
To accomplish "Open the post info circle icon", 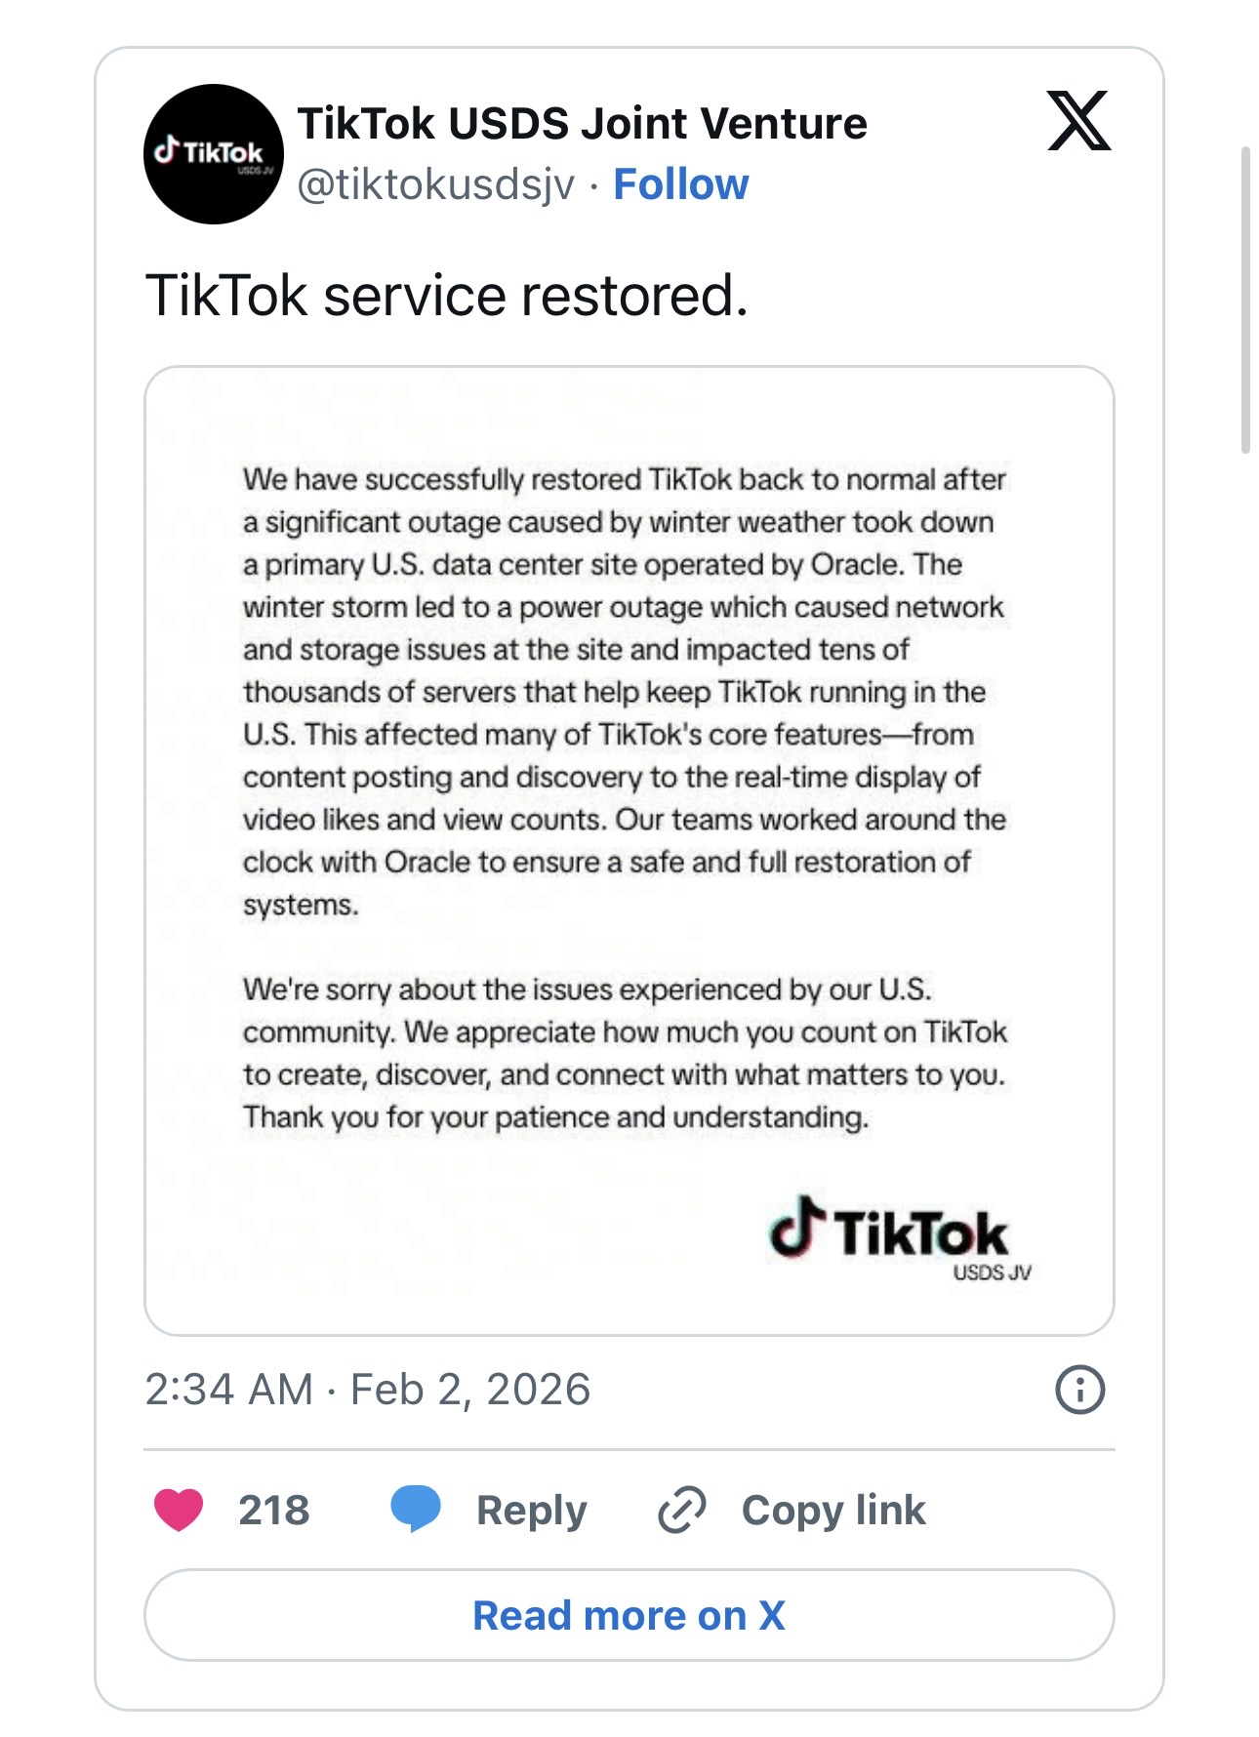I will pos(1079,1389).
